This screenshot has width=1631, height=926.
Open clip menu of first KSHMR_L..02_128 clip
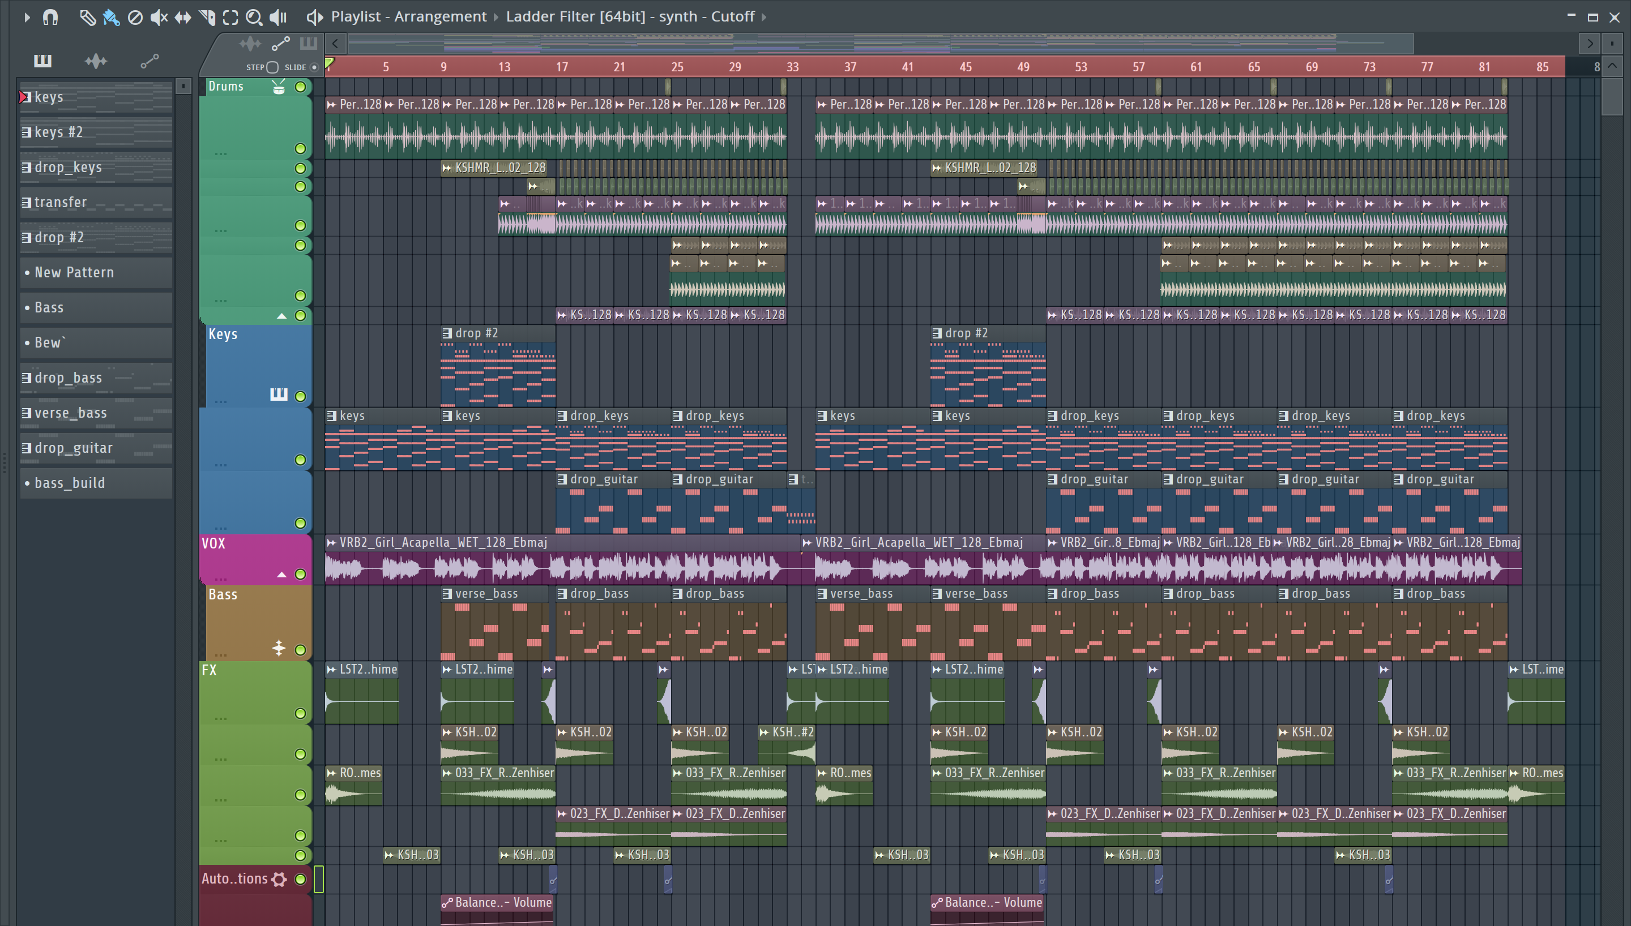point(447,168)
